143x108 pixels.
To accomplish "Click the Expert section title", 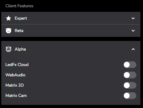I will coord(21,18).
